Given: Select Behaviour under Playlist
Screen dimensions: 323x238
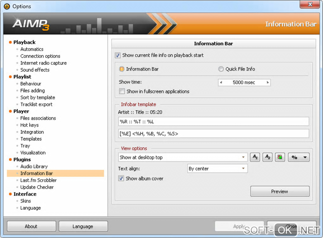Looking at the screenshot, I should 31,84.
